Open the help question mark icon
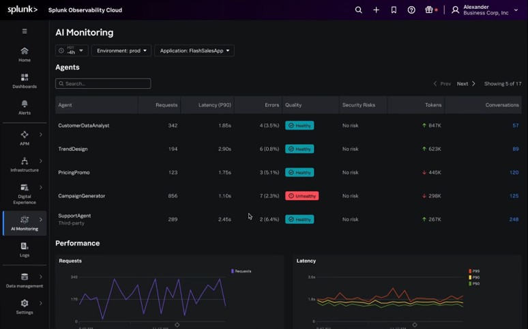Image resolution: width=528 pixels, height=329 pixels. click(411, 10)
